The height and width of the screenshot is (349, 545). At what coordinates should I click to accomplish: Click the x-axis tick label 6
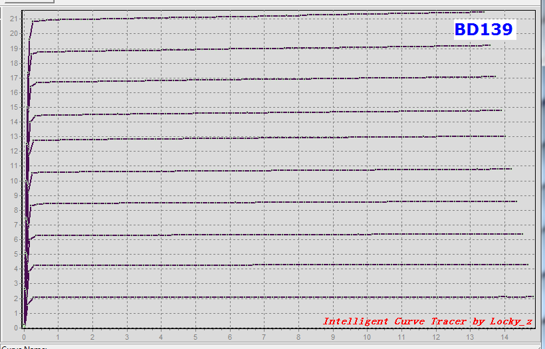tap(230, 337)
